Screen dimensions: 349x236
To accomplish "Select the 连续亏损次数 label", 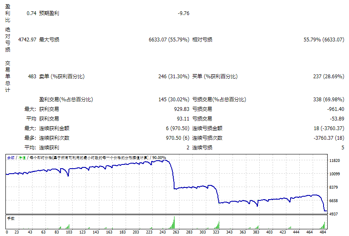I will pos(207,138).
